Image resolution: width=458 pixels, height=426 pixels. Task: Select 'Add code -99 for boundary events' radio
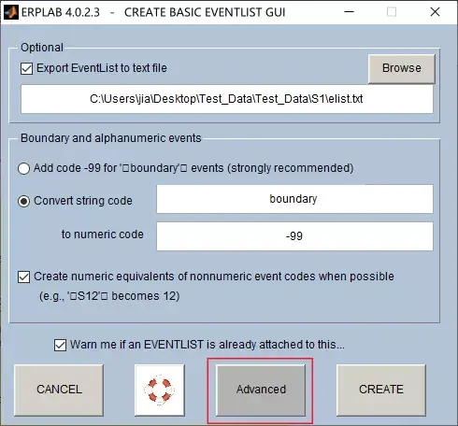[23, 168]
